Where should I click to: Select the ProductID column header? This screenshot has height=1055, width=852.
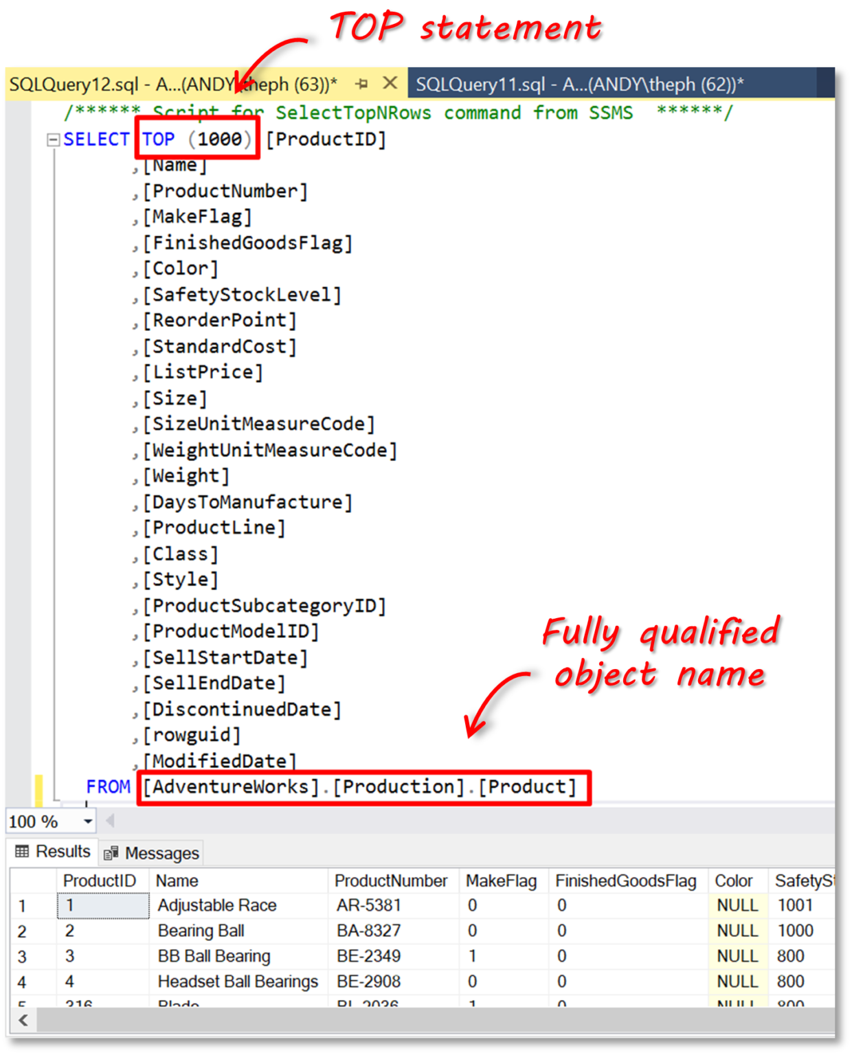click(100, 881)
